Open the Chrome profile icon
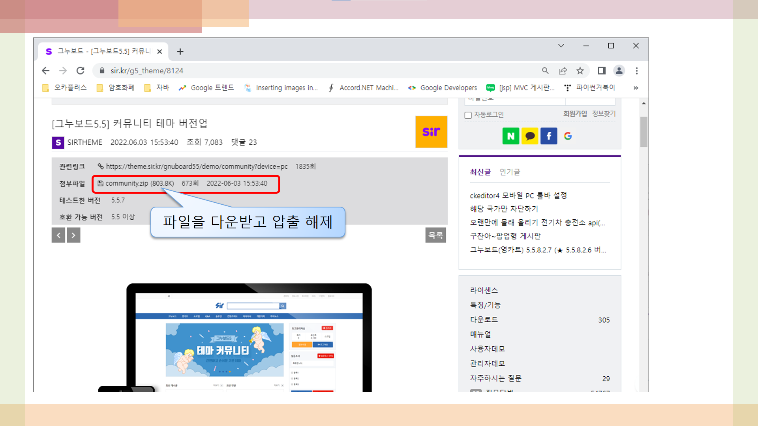758x426 pixels. tap(619, 71)
